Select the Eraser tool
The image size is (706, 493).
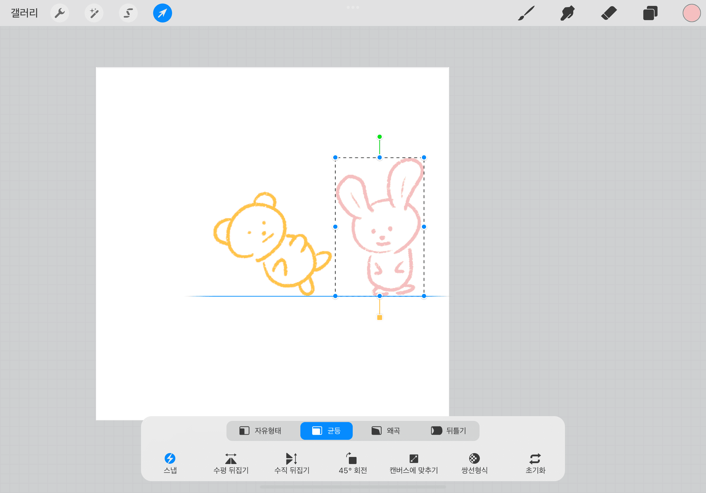click(609, 13)
